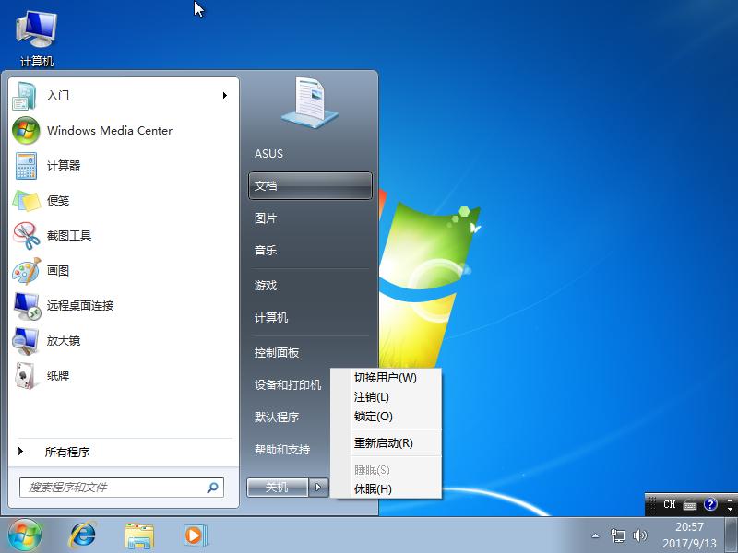Open 便笺 (Sticky Notes)
Screen dimensions: 738x553
click(x=55, y=201)
